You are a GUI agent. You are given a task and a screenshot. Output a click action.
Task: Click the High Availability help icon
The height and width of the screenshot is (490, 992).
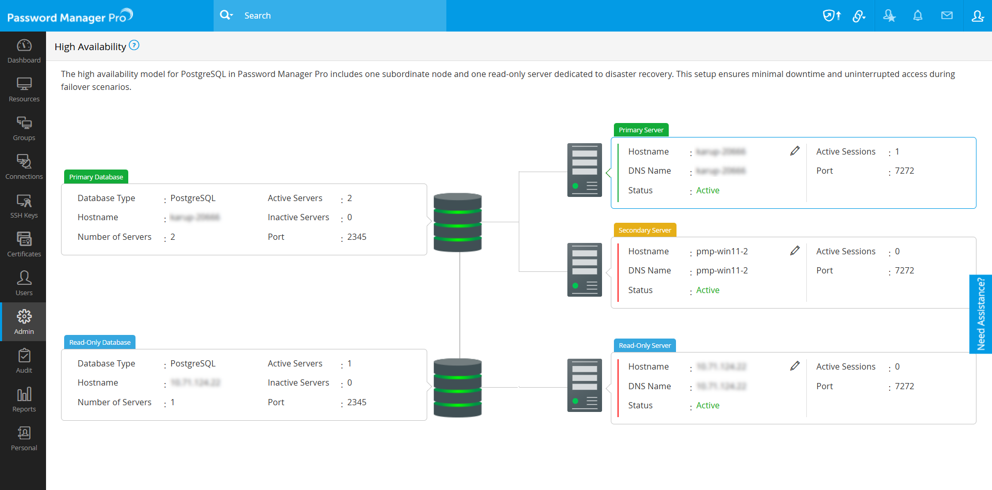(x=134, y=45)
